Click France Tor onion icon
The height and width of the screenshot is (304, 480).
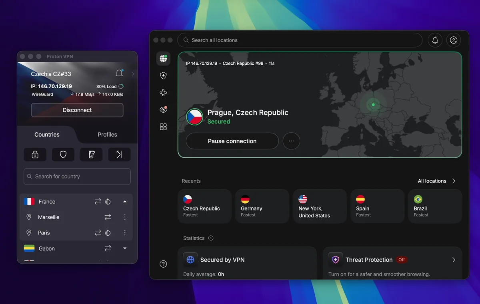[108, 202]
